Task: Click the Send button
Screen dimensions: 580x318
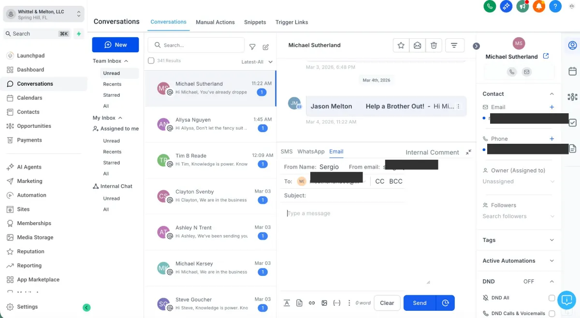Action: [420, 303]
